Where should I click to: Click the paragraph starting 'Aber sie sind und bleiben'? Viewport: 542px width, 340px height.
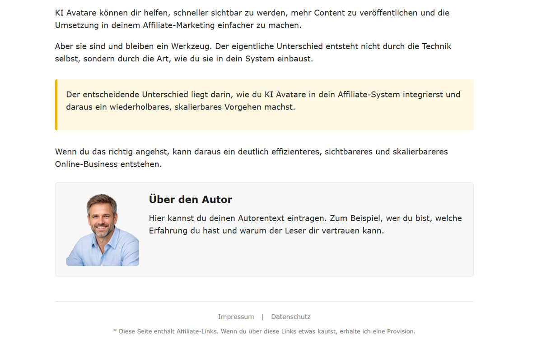click(253, 52)
